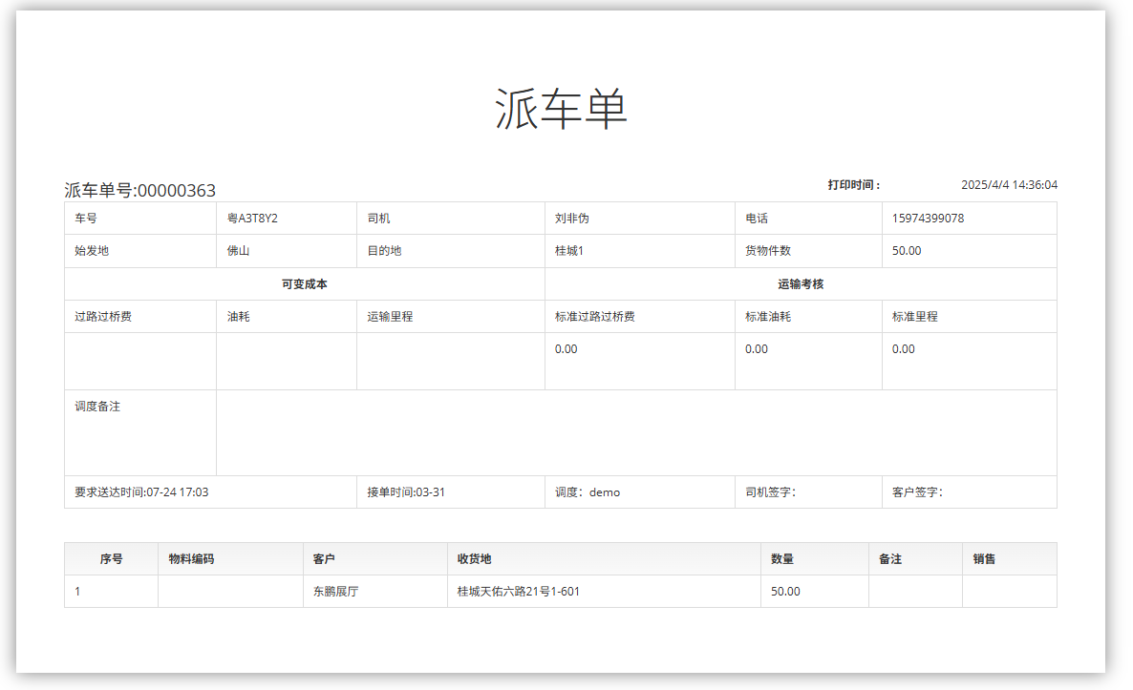Click destination value 桂城1
Screen dimensions: 1133x690
tap(569, 251)
